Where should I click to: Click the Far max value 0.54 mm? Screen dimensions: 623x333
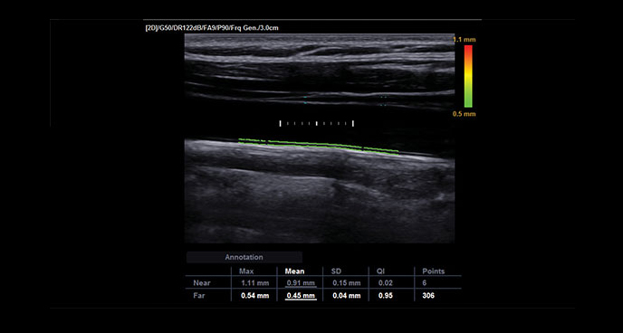click(255, 296)
